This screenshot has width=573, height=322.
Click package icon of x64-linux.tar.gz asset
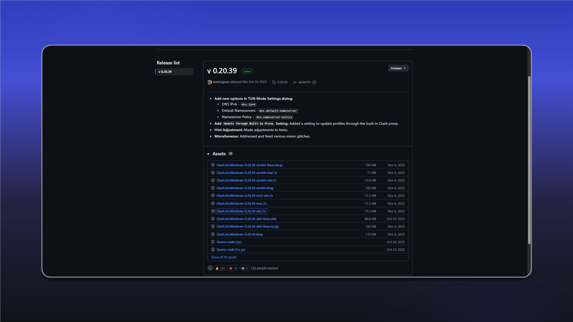tap(213, 227)
